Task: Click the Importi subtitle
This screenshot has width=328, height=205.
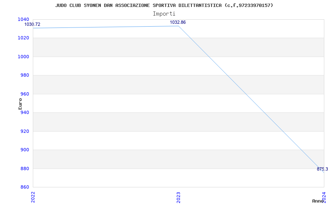Action: coord(164,14)
